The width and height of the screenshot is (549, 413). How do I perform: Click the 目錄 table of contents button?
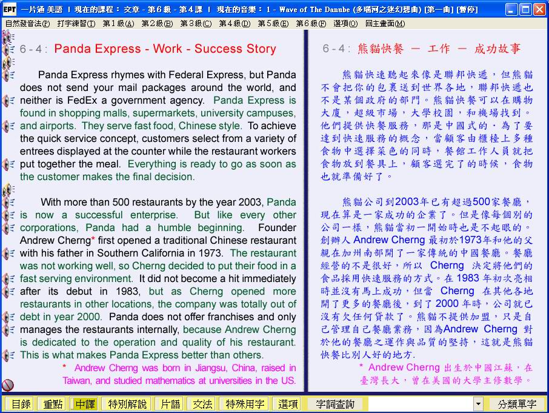pos(21,404)
